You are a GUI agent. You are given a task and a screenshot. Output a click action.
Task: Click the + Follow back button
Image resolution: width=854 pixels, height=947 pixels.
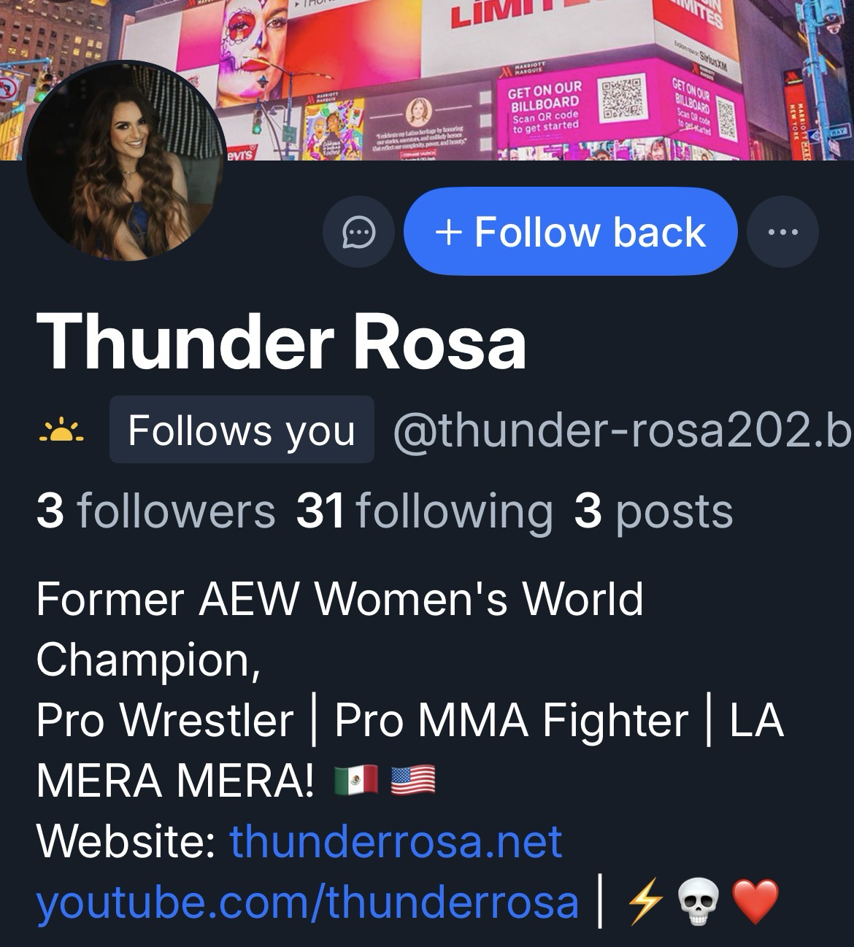(x=570, y=231)
